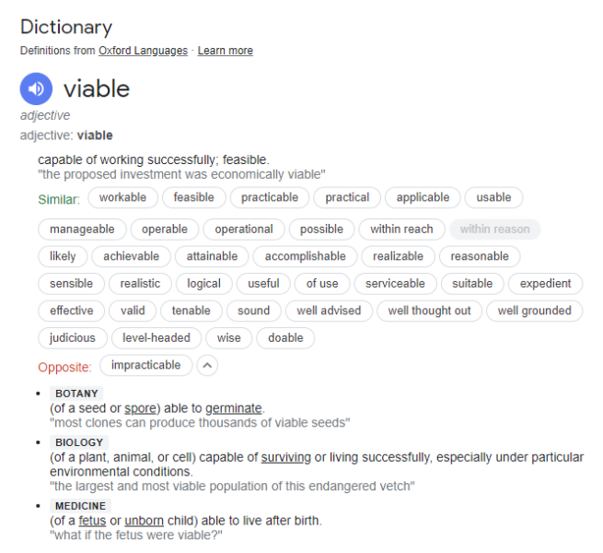Play the pronunciation audio for viable
Viewport: 603px width, 553px height.
click(x=36, y=88)
